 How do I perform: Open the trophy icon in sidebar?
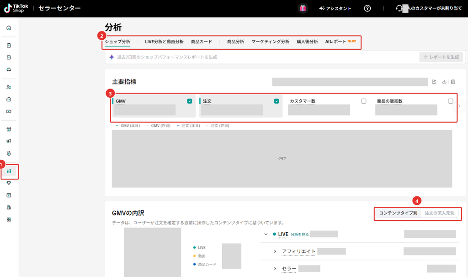pyautogui.click(x=9, y=183)
